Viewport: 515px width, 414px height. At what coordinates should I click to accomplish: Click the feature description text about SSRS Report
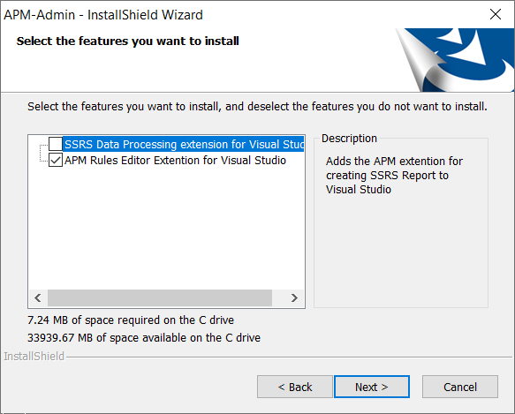pos(394,176)
